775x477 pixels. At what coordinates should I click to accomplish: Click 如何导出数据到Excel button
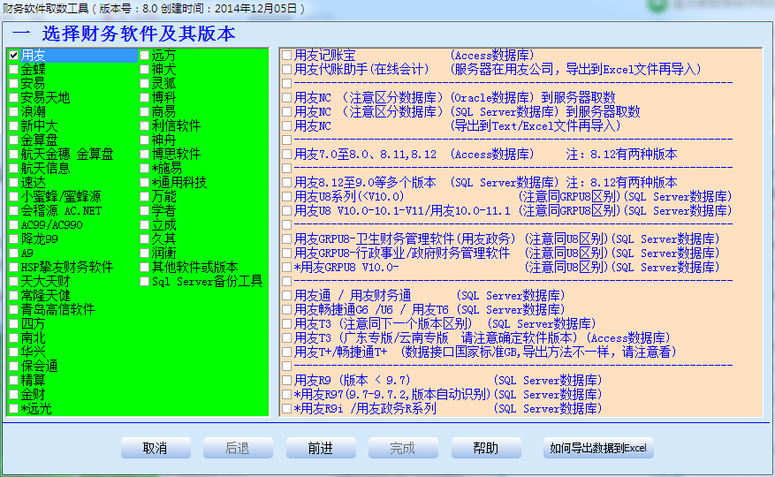598,448
